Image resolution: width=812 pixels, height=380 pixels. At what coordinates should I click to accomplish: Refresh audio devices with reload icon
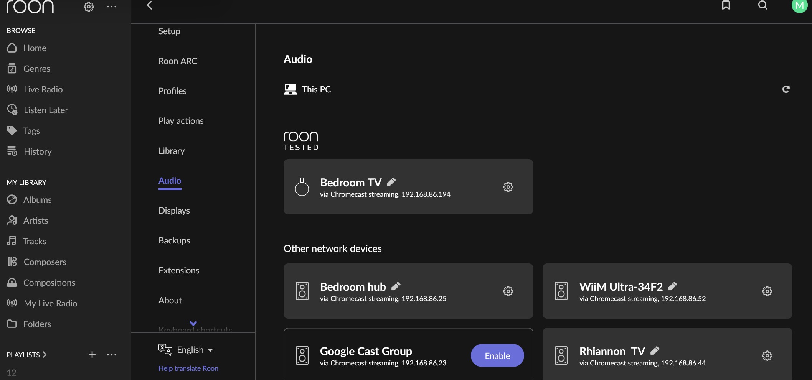tap(786, 89)
